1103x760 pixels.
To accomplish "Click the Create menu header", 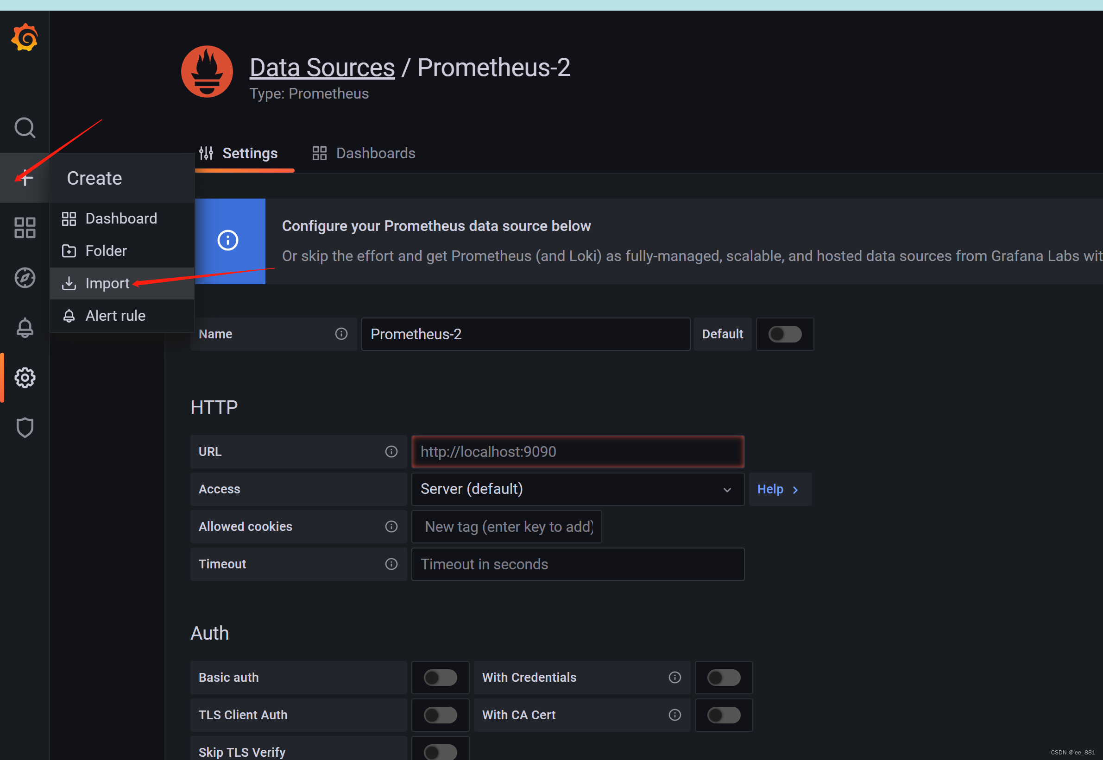I will (x=122, y=178).
